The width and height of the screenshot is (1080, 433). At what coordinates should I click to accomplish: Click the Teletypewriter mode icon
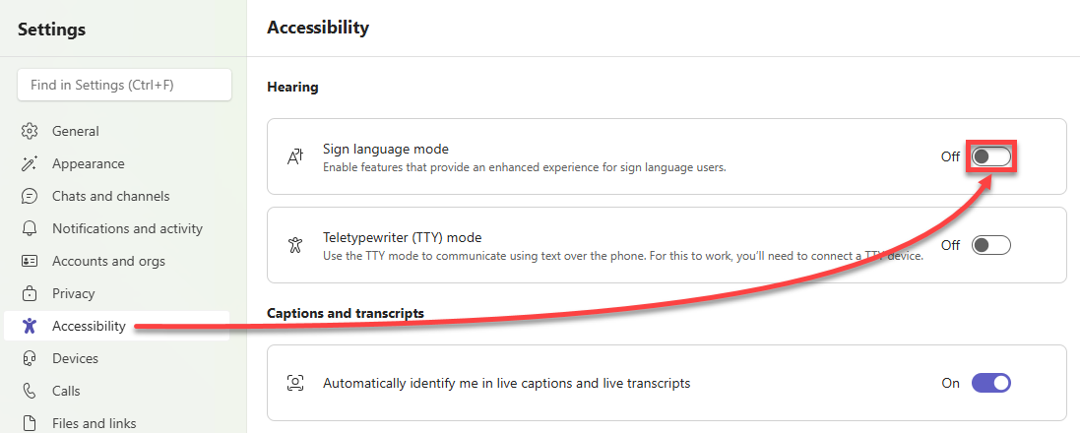tap(294, 245)
